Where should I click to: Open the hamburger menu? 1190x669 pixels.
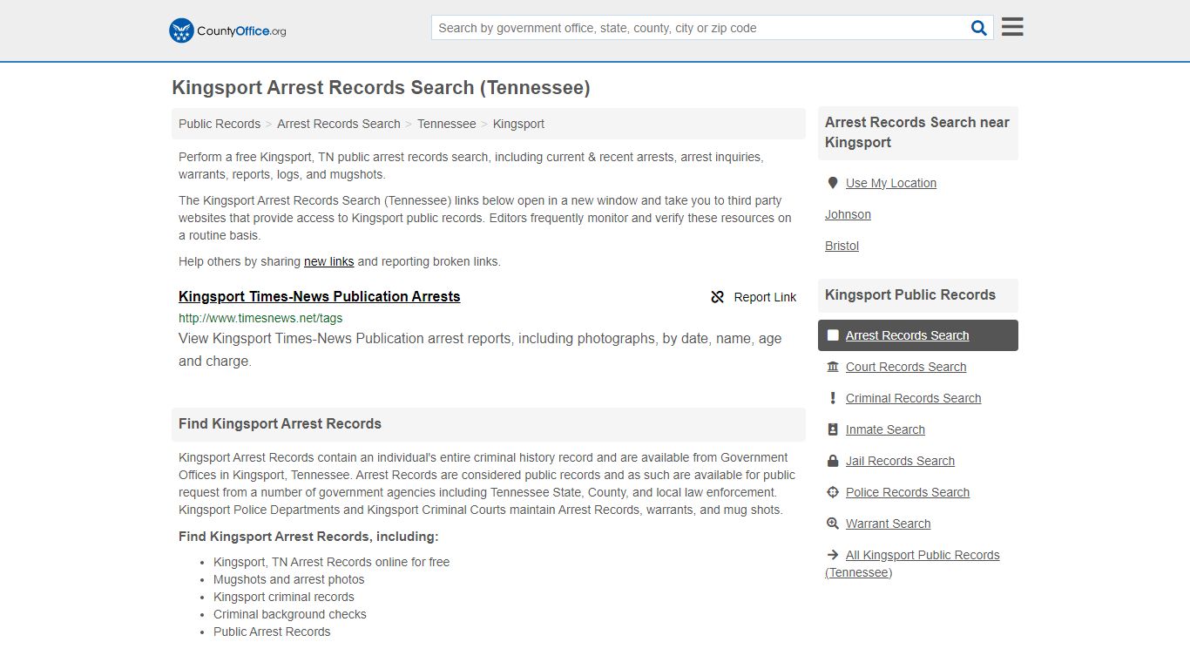coord(1012,27)
